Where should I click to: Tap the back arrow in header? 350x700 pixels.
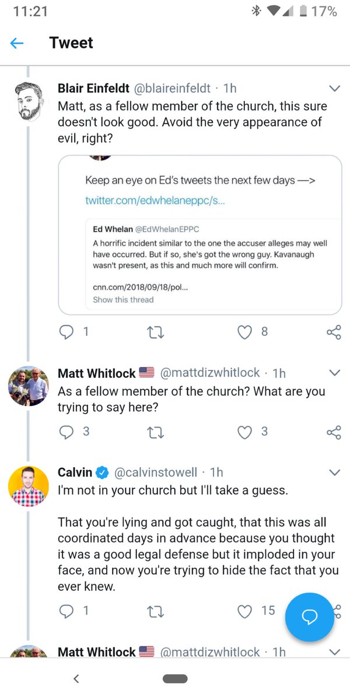pos(17,43)
